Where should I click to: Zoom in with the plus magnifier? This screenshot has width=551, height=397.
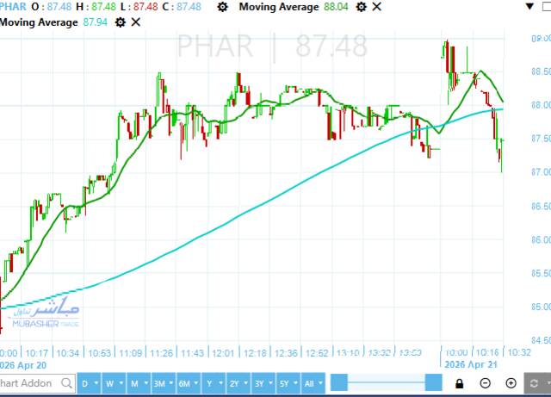511,383
